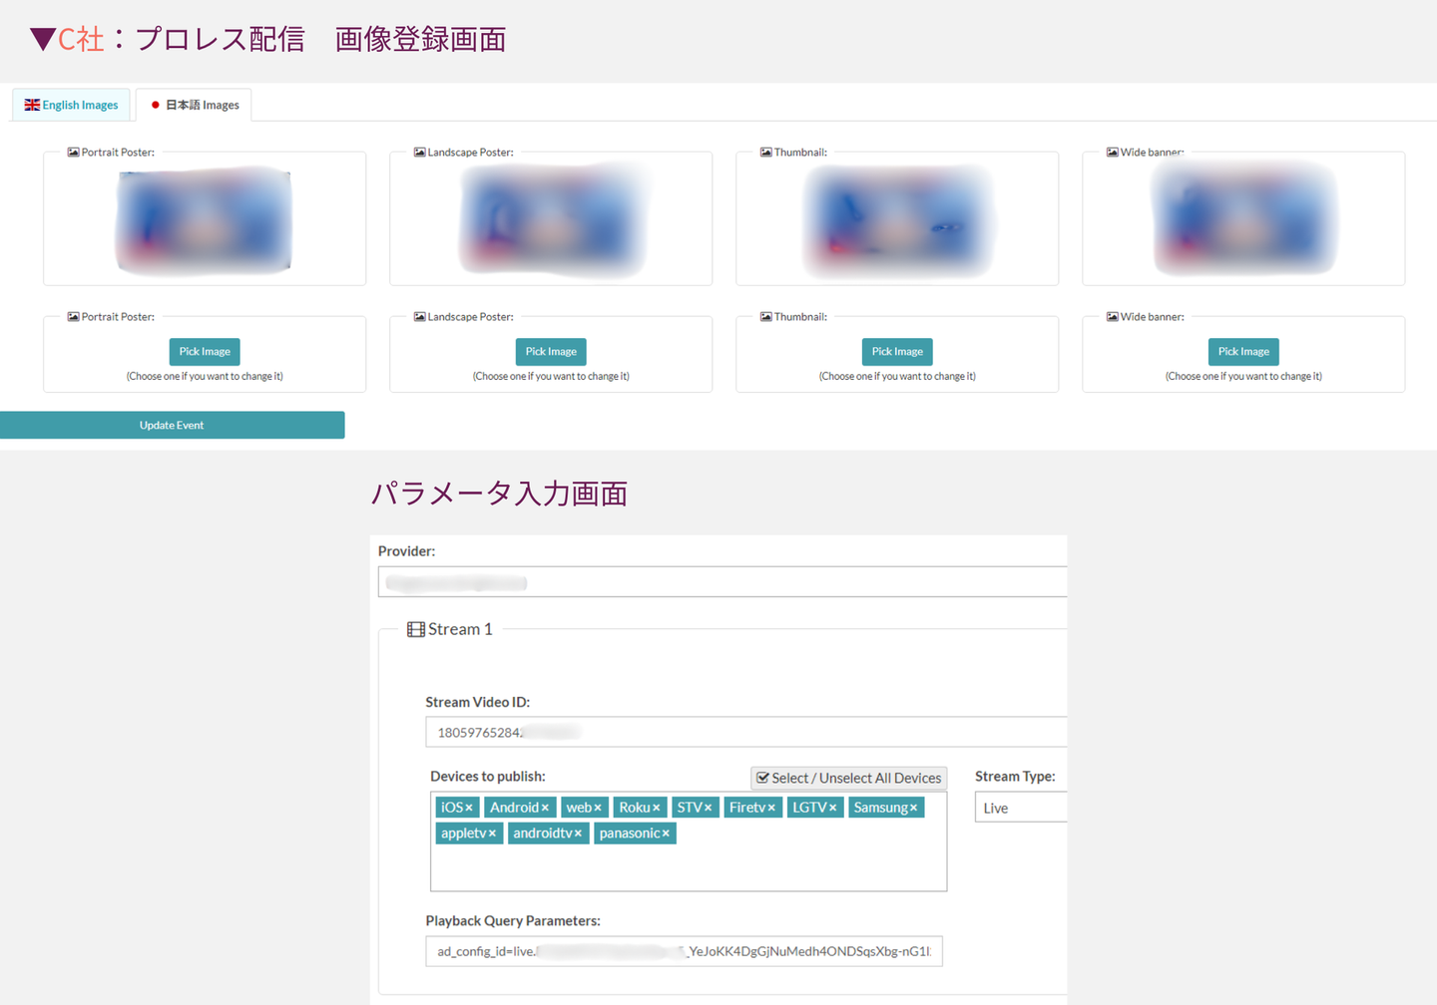The width and height of the screenshot is (1437, 1005).
Task: Click Pick Image for Portrait Poster
Action: 205,352
